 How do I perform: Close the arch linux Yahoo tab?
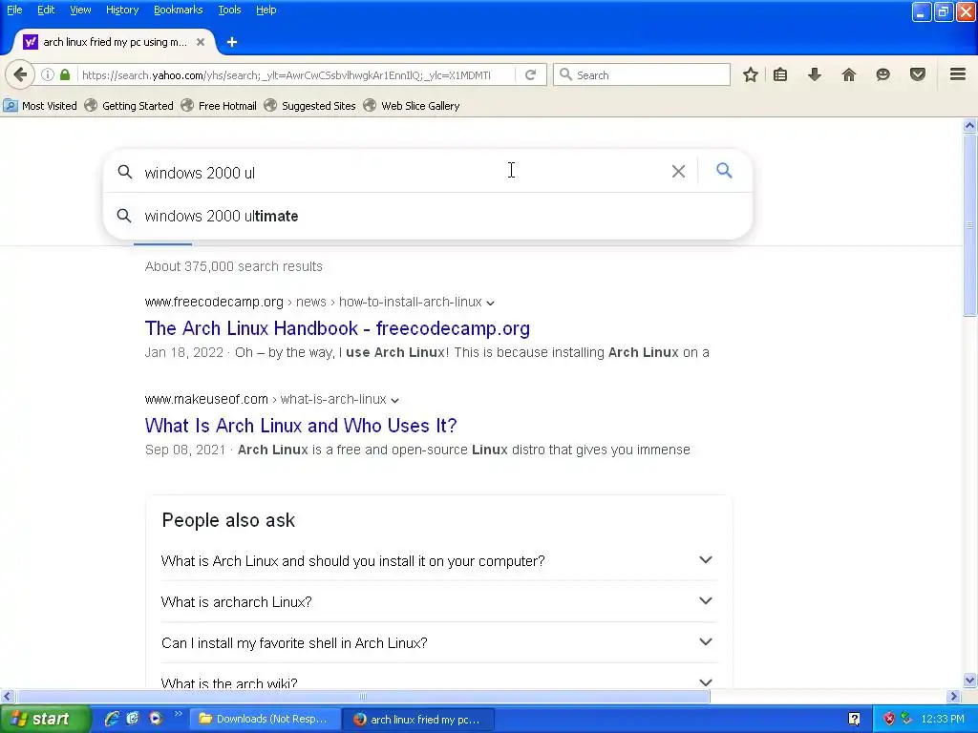click(201, 42)
